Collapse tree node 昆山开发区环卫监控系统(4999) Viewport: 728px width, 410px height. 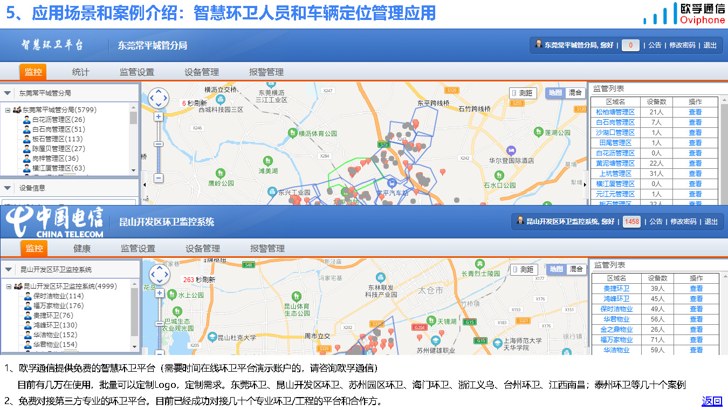pos(9,286)
